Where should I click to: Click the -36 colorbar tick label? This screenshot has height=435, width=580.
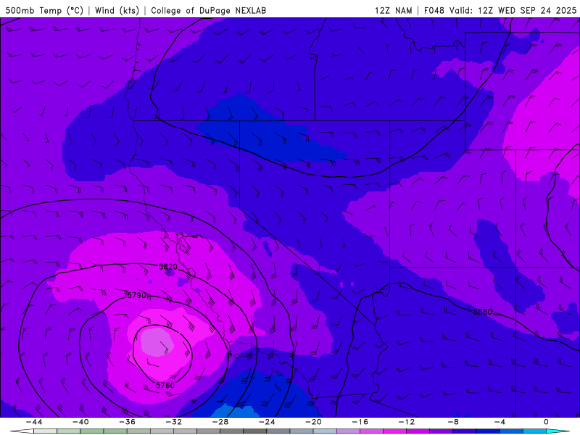[x=128, y=422]
